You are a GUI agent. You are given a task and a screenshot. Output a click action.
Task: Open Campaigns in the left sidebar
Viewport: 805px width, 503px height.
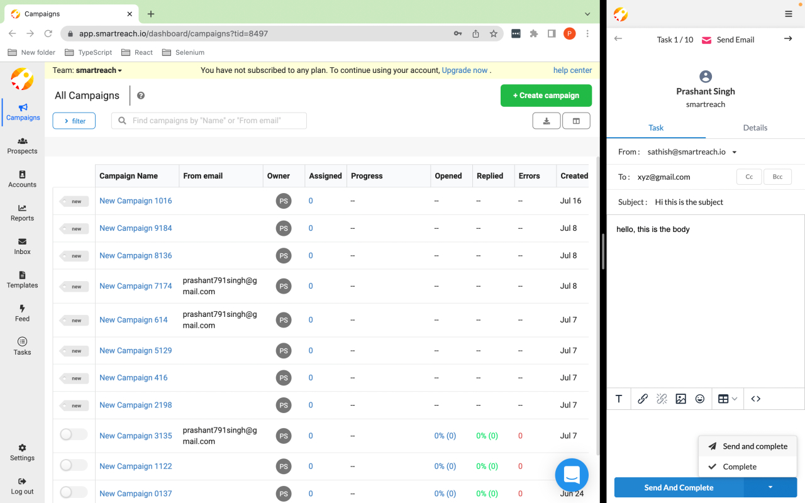pyautogui.click(x=23, y=112)
